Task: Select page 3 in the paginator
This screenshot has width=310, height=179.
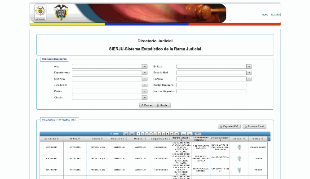Action: [x=147, y=134]
